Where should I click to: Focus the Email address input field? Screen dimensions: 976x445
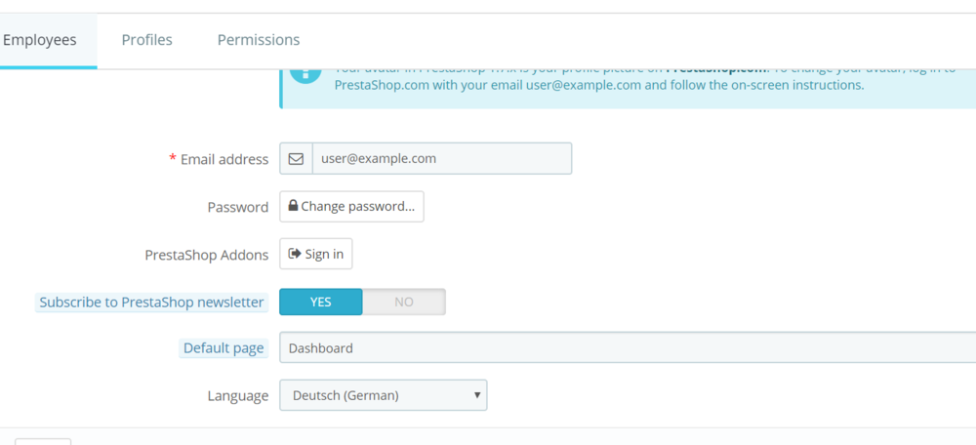click(x=441, y=158)
